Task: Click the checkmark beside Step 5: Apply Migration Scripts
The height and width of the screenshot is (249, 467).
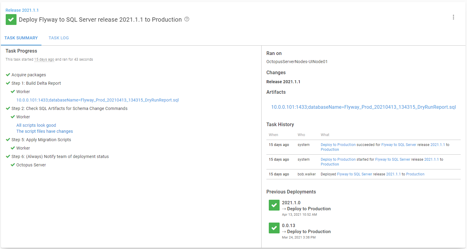Action: (7, 139)
